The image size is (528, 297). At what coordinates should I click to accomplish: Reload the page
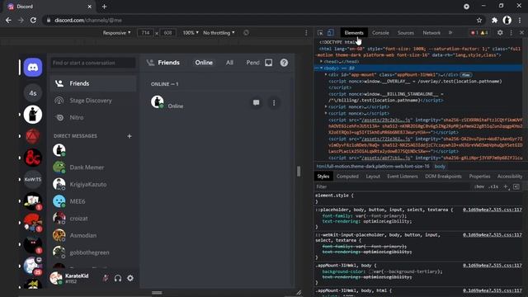pos(33,20)
